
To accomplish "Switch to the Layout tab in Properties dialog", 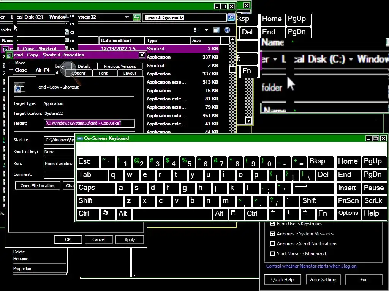I will coord(130,73).
